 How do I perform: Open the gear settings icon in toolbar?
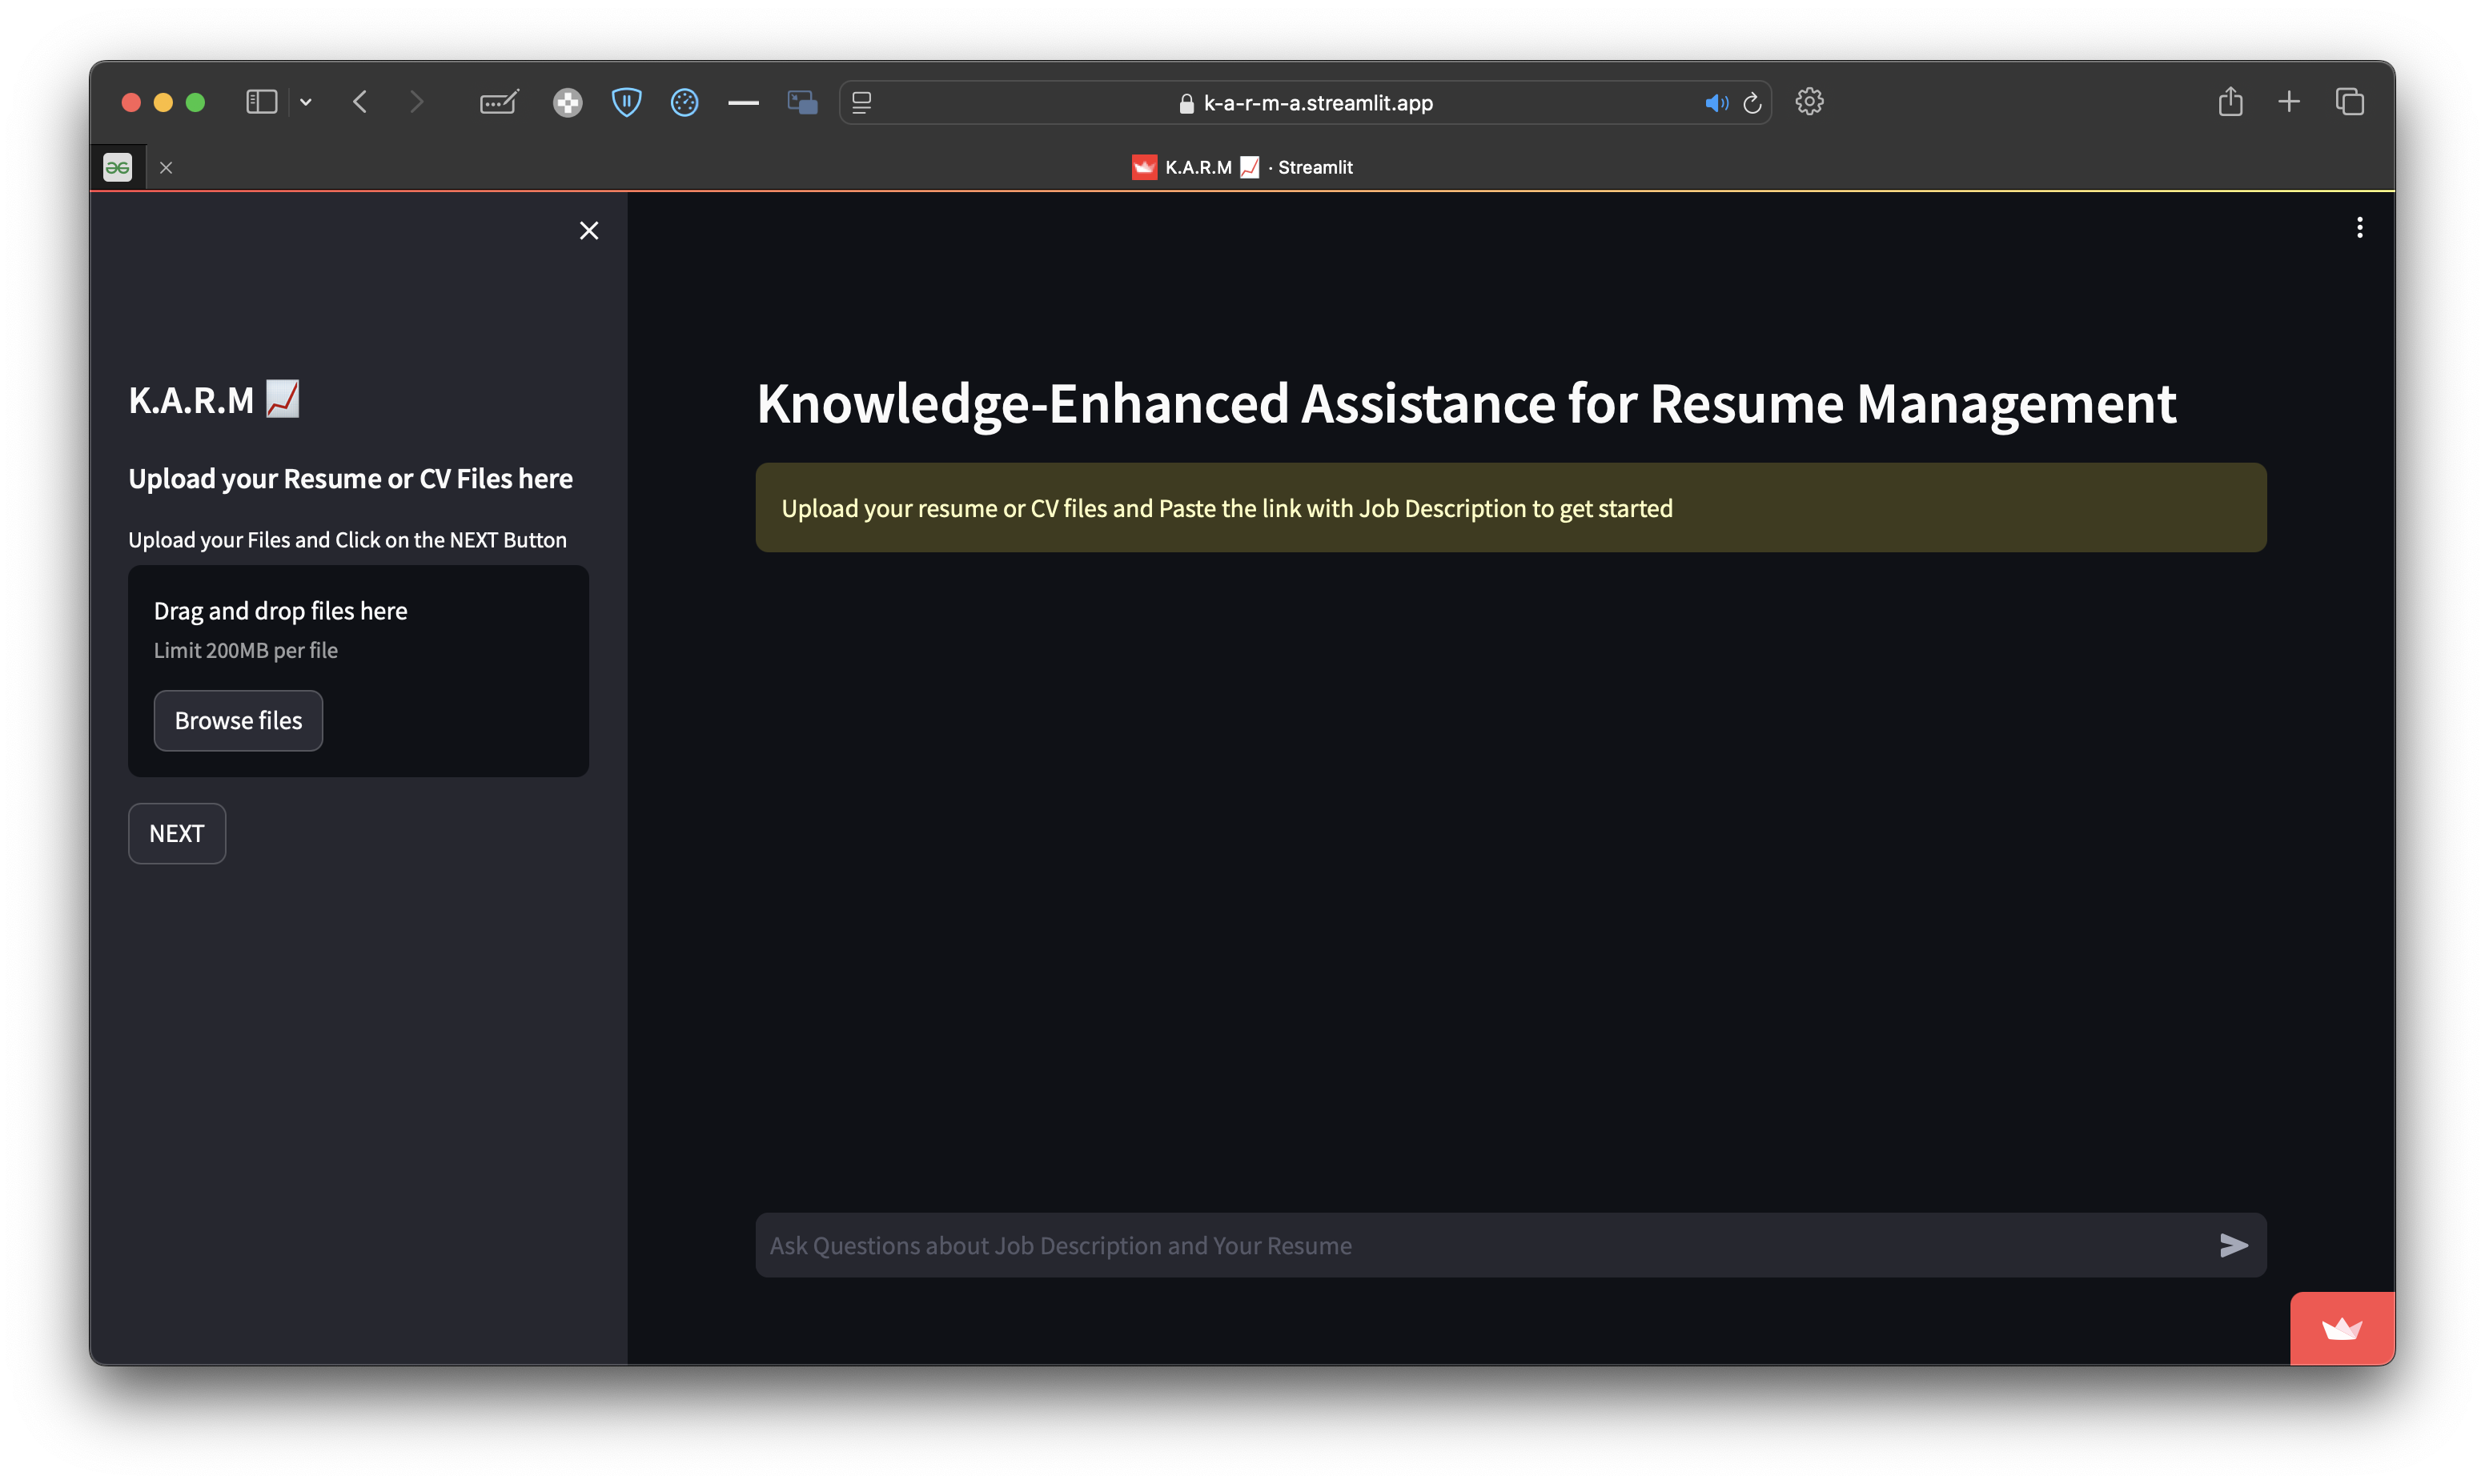[1809, 102]
